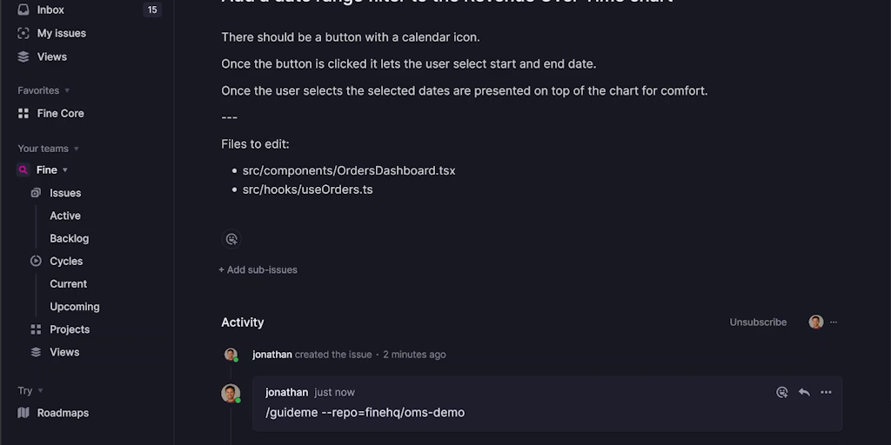React to jonathan's comment with emoji
This screenshot has width=891, height=445.
782,392
